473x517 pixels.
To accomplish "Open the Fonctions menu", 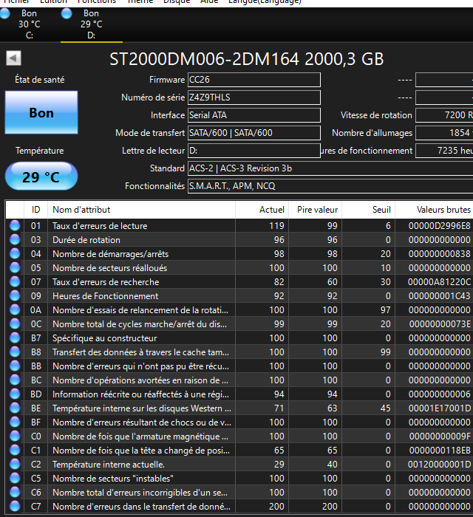I will 97,1.
